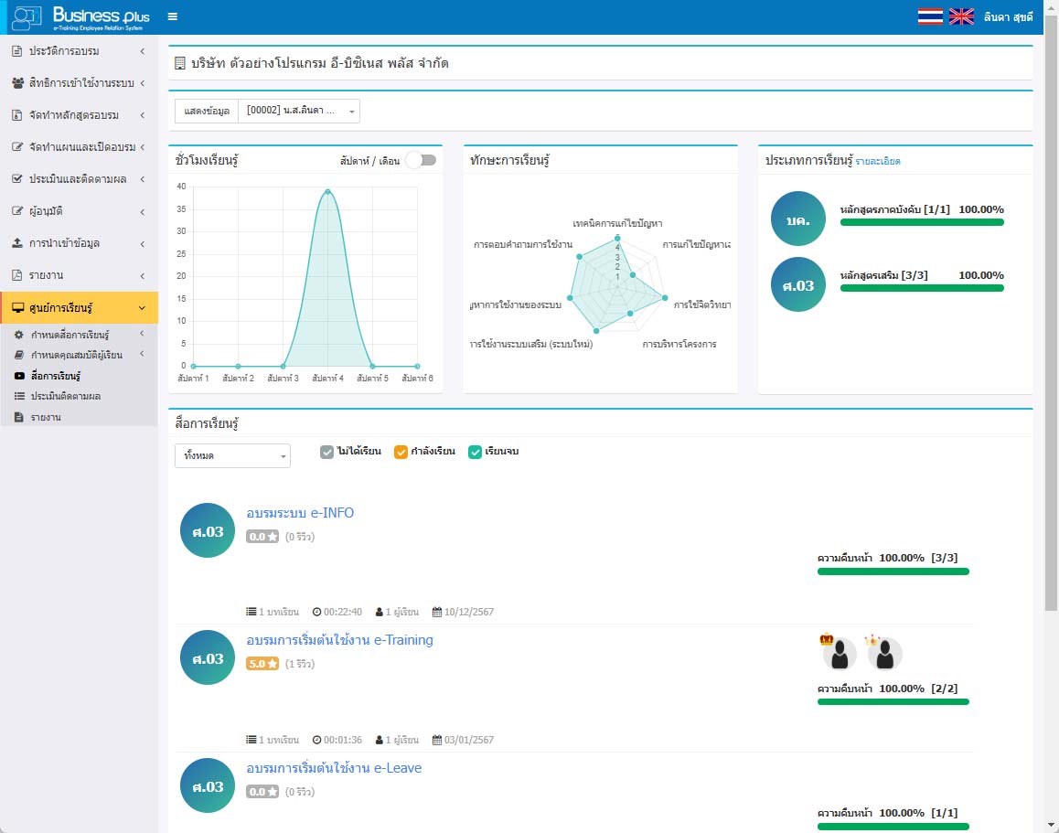Switch language using the Thai flag

(x=930, y=16)
